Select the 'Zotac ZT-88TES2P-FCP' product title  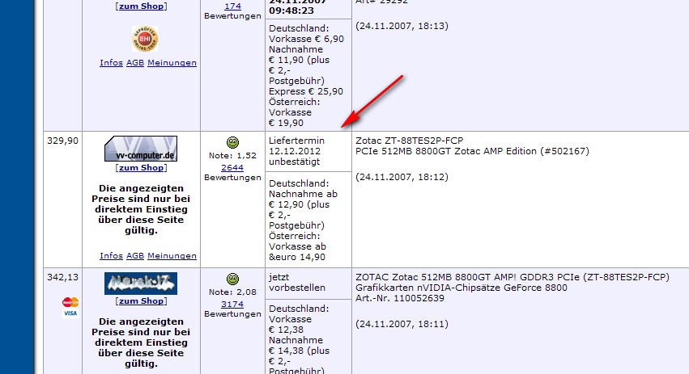[410, 141]
